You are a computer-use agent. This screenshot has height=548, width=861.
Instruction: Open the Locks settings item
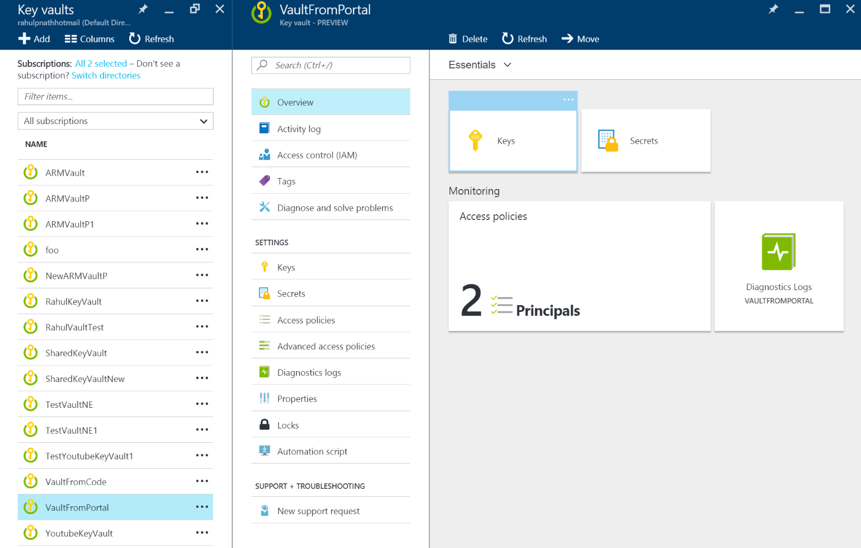pos(331,425)
